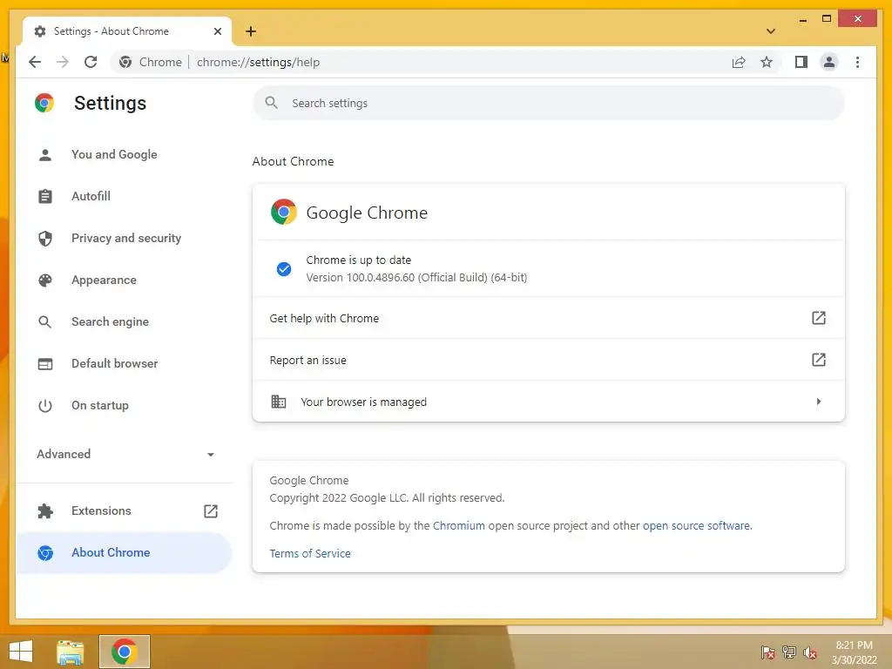Reload the page with the refresh icon

91,62
